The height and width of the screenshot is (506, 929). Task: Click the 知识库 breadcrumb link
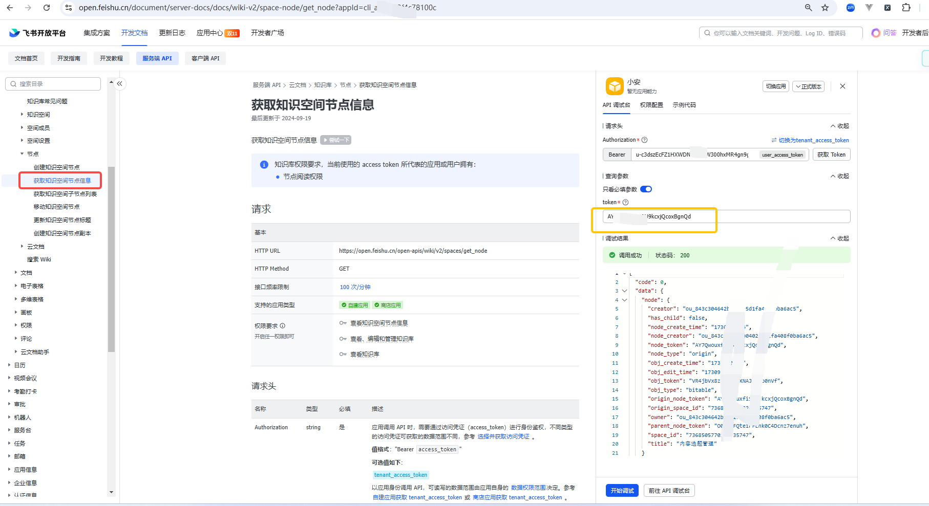323,85
